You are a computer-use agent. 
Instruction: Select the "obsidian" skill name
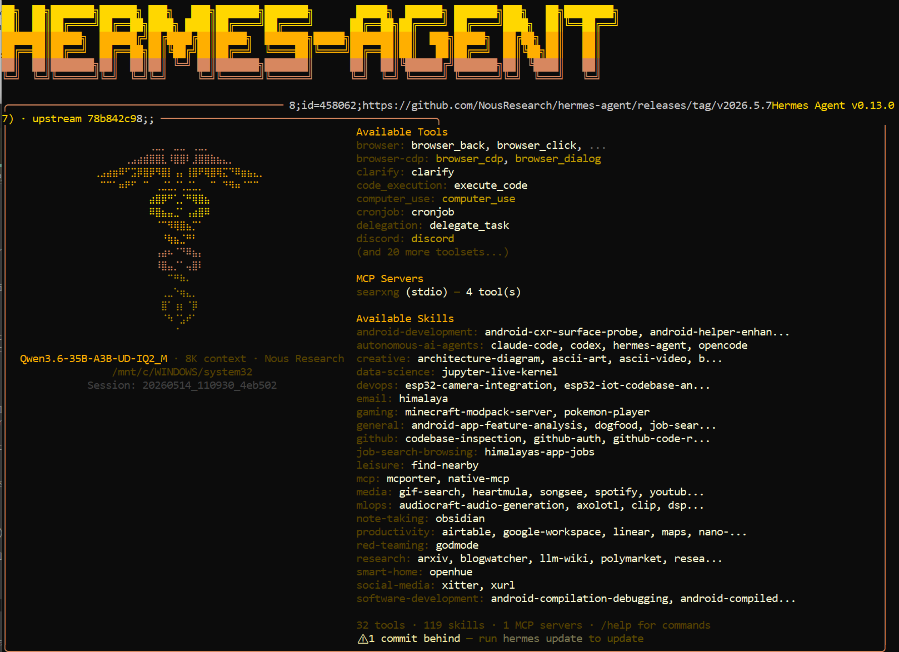pos(460,519)
